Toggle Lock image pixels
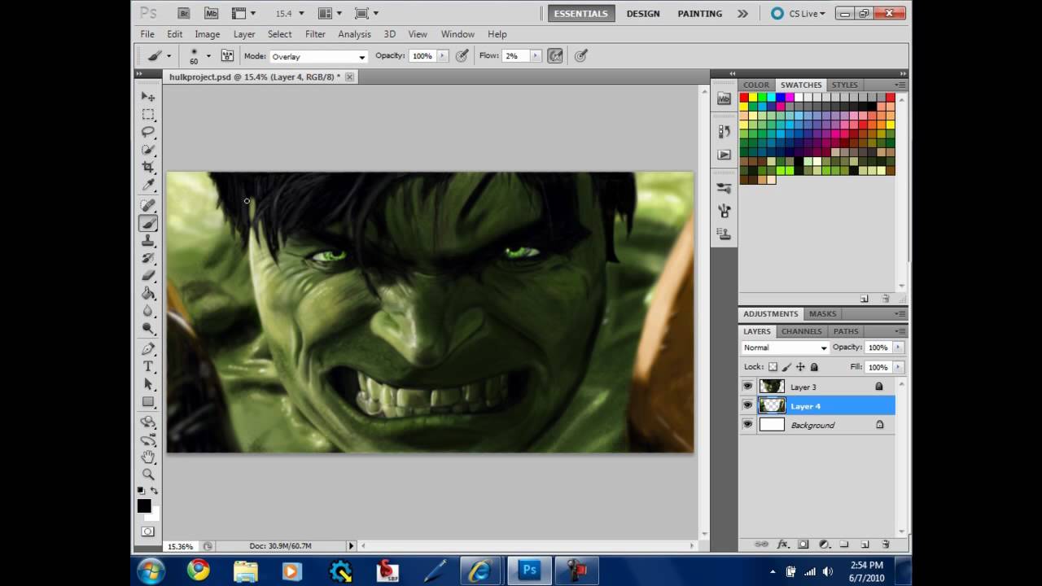Image resolution: width=1042 pixels, height=586 pixels. pyautogui.click(x=786, y=367)
